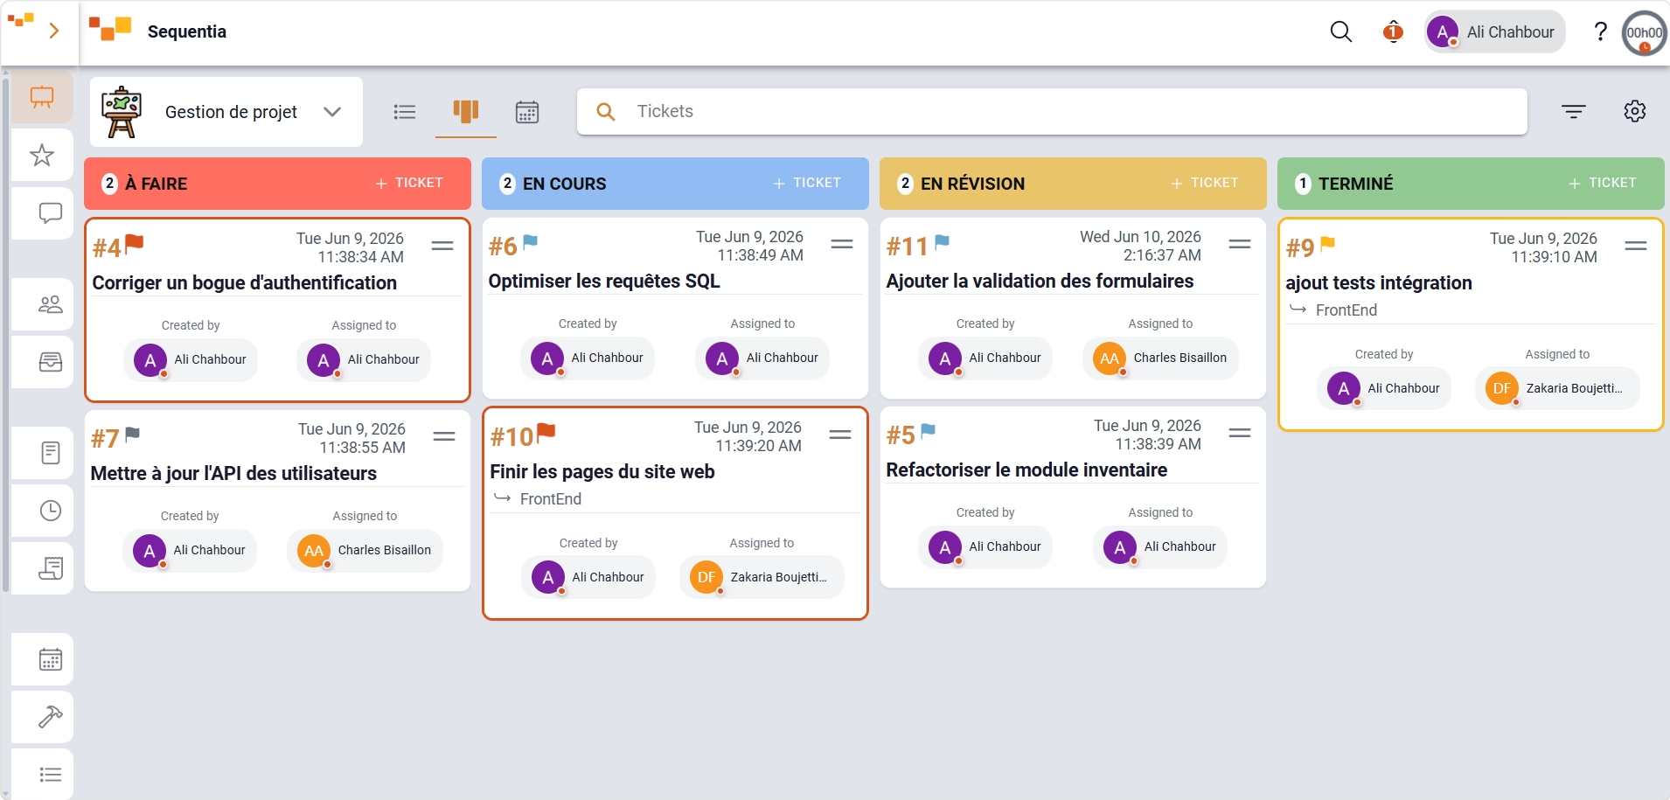Open ticket Finir les pages du site web

[602, 471]
